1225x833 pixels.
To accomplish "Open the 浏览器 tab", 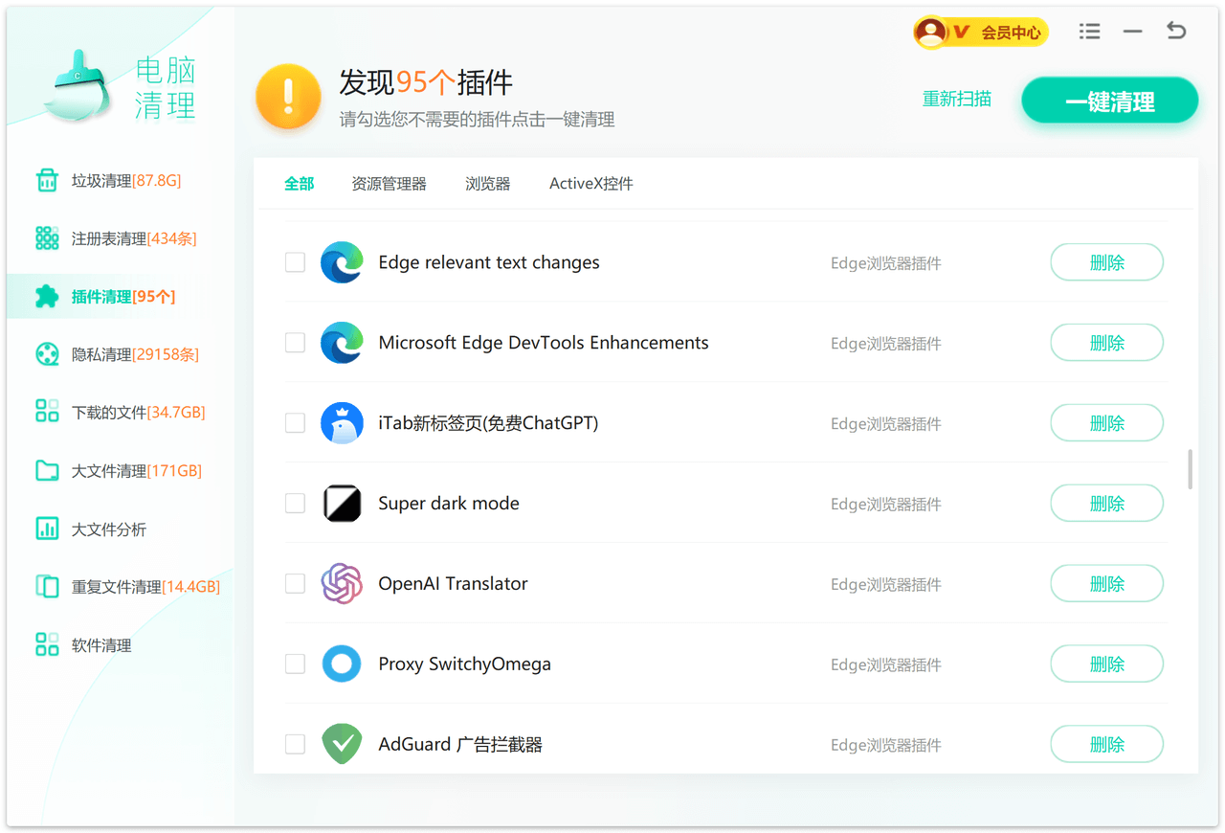I will [487, 184].
